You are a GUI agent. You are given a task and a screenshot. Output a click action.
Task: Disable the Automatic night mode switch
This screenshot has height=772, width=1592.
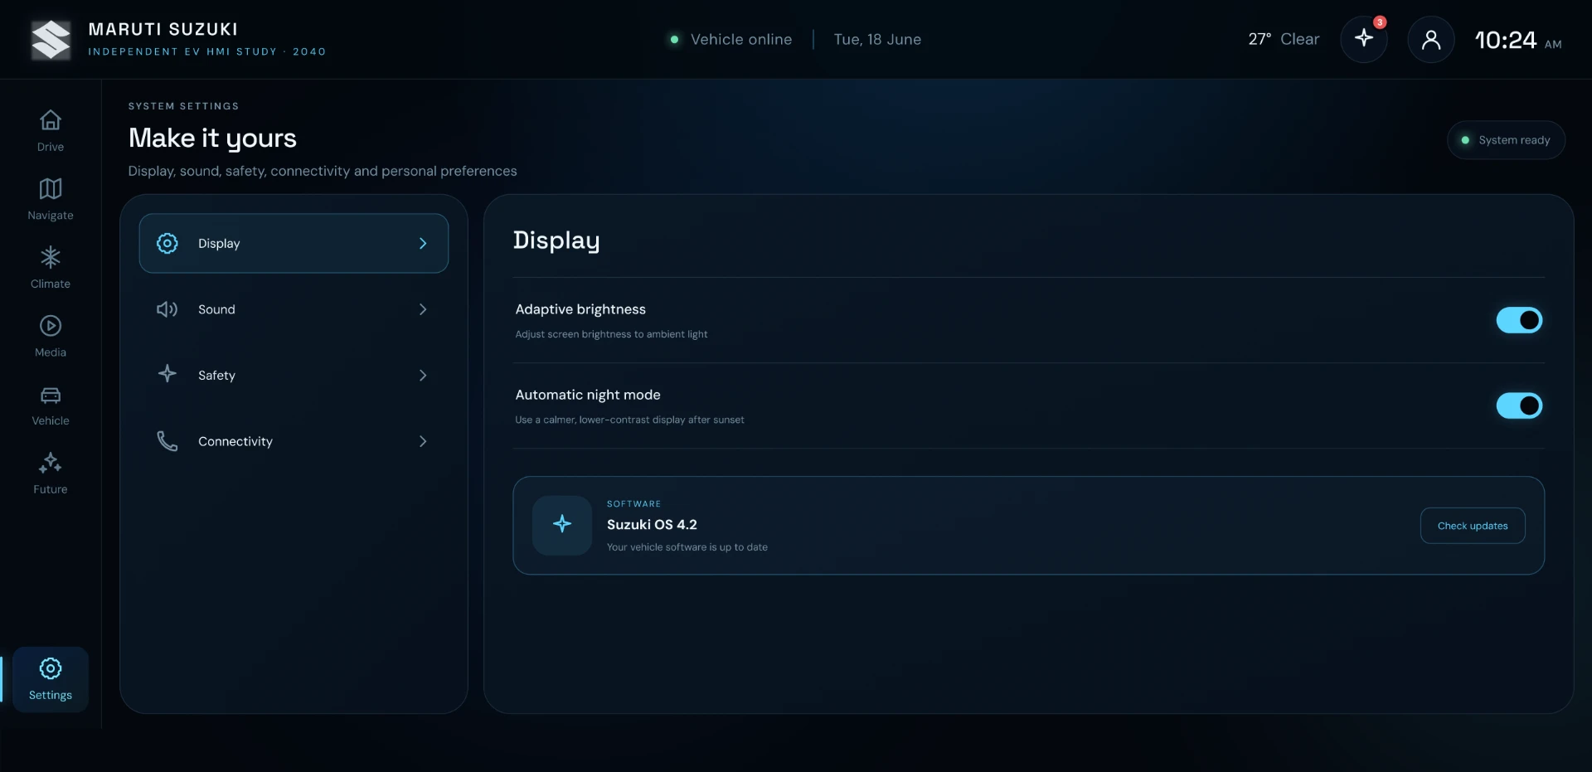[1519, 405]
